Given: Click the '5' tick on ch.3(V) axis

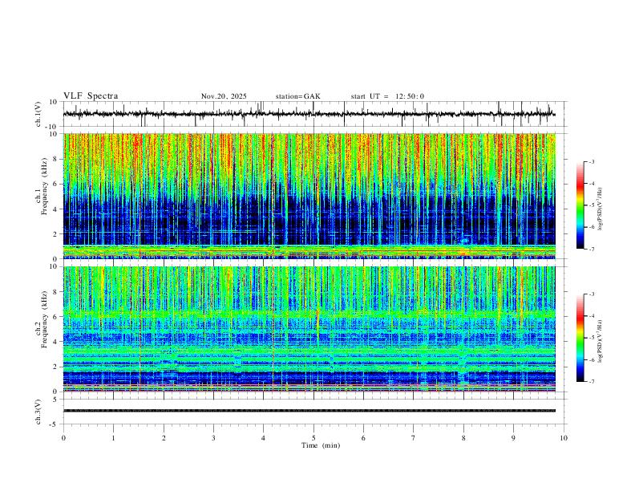Looking at the screenshot, I should tap(56, 400).
